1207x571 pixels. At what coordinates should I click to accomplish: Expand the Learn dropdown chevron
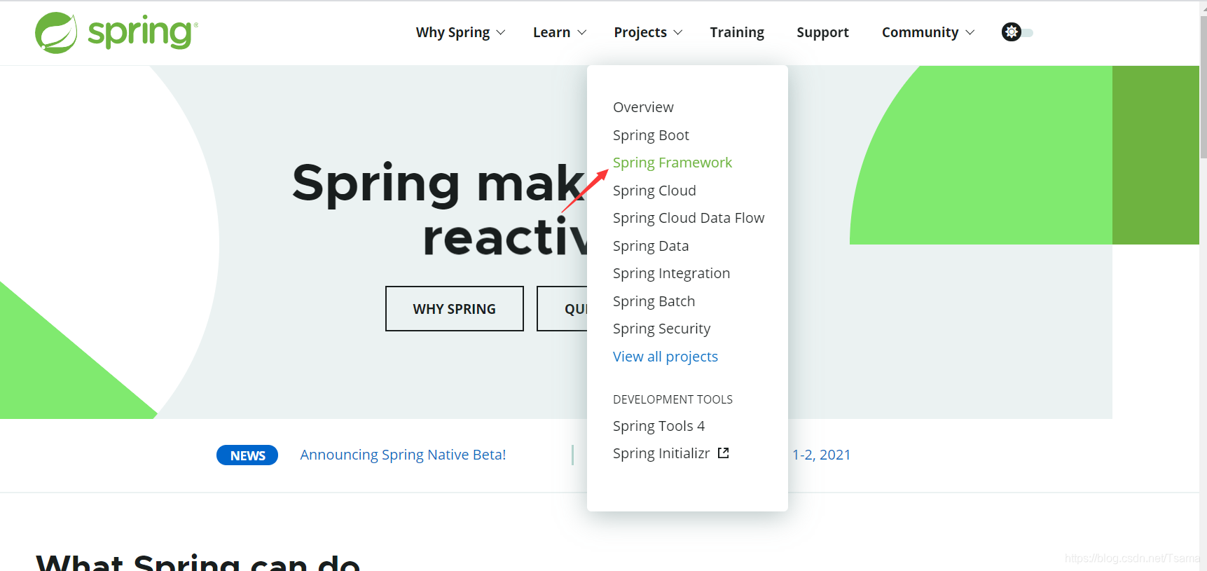pos(582,33)
